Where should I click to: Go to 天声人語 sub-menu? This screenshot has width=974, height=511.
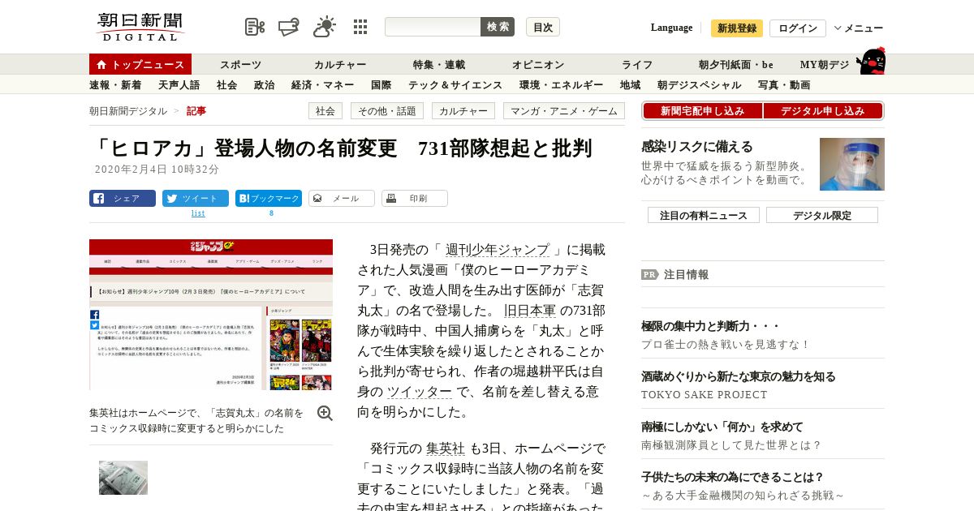179,84
